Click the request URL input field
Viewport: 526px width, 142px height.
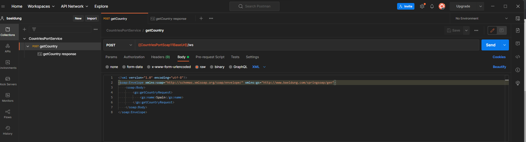coord(302,45)
